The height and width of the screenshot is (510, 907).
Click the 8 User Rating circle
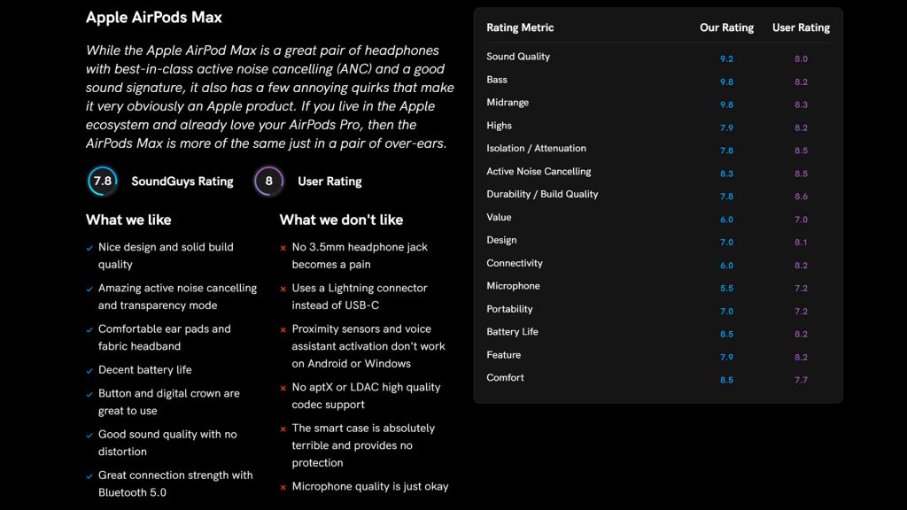click(x=268, y=181)
